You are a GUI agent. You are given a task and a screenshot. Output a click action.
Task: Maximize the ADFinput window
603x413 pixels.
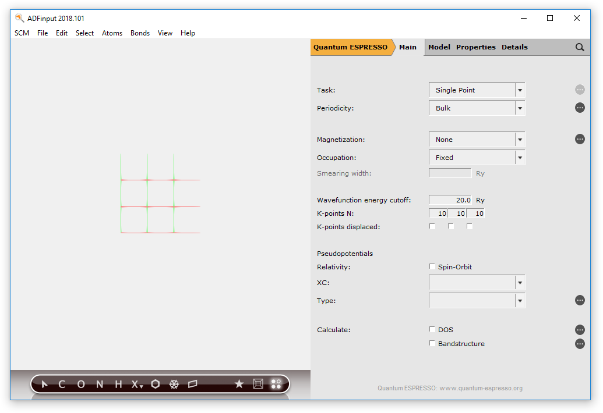550,18
